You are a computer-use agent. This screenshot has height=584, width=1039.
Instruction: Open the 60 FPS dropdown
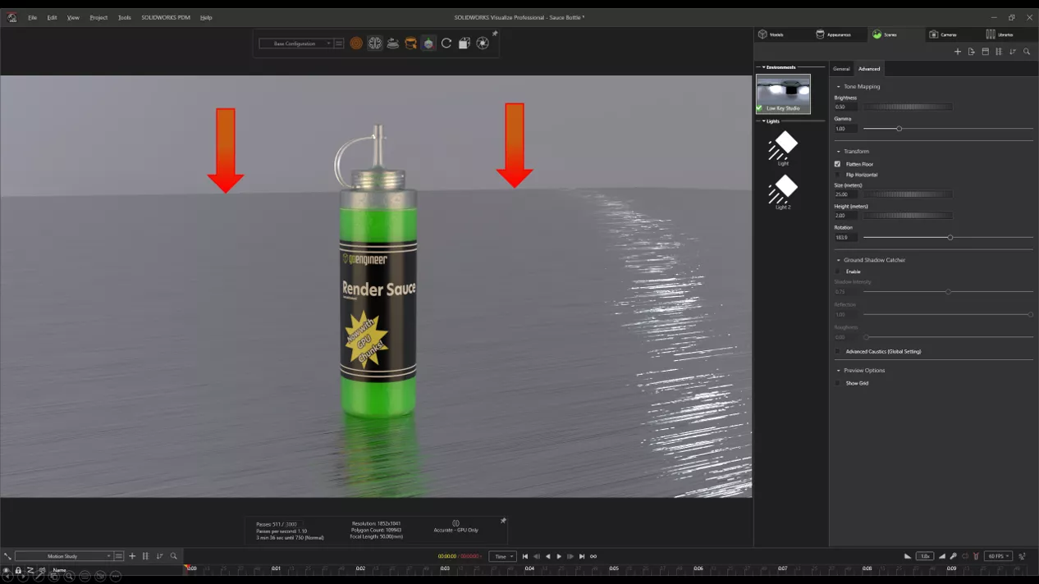pos(997,556)
